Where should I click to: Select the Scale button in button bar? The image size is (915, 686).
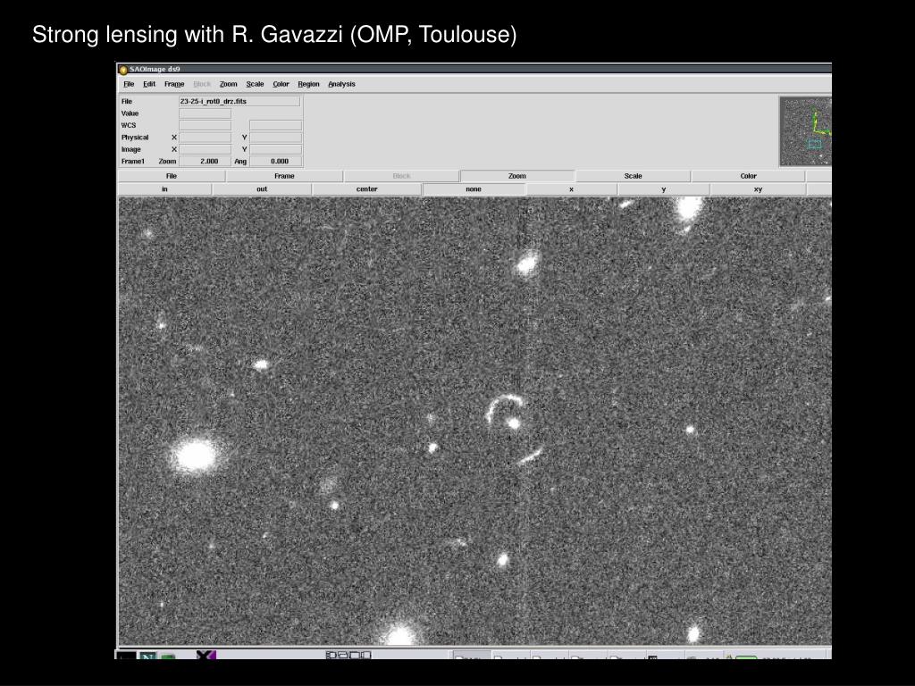pyautogui.click(x=633, y=176)
